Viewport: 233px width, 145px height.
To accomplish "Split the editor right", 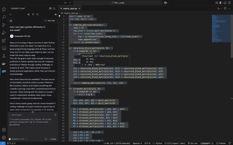I will [225, 8].
